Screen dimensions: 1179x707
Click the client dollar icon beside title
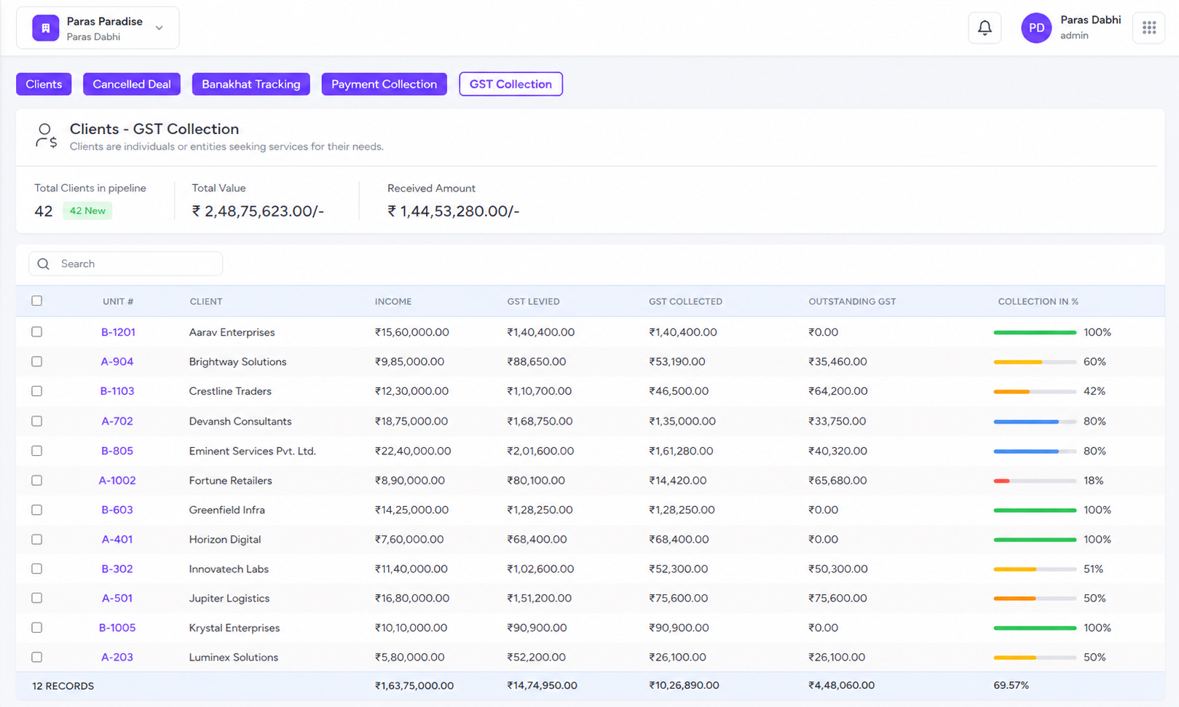pos(46,135)
